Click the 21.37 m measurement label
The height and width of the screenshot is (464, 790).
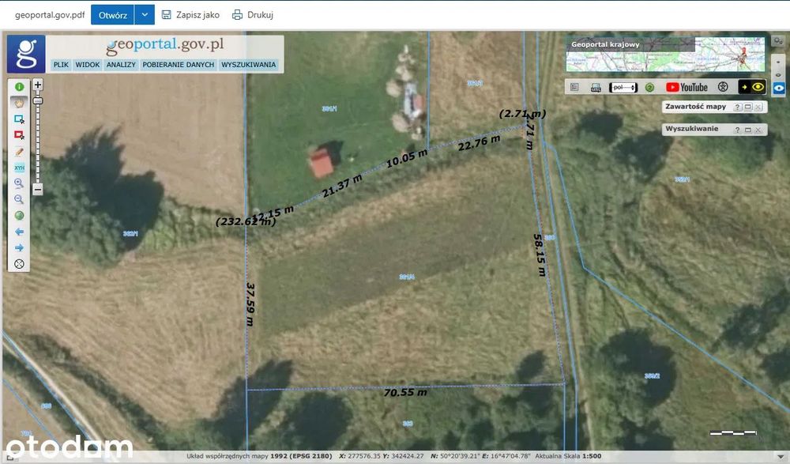342,186
